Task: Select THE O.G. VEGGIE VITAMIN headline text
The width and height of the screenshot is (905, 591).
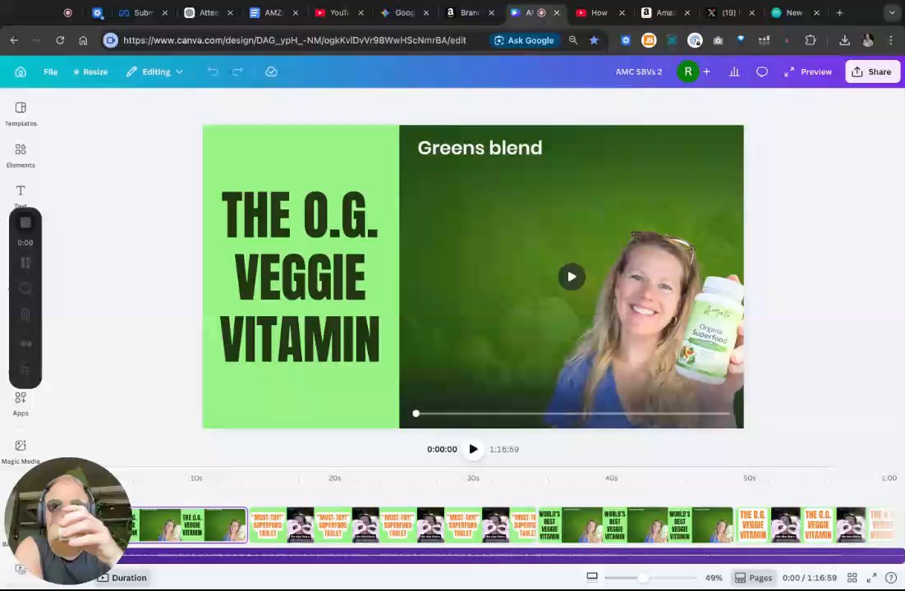Action: (x=300, y=277)
